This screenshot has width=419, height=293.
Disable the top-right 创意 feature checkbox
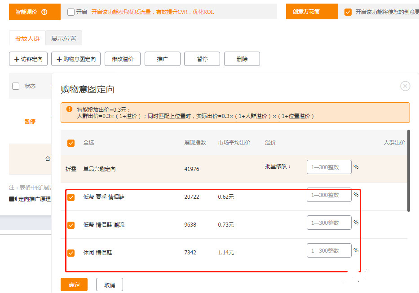348,11
